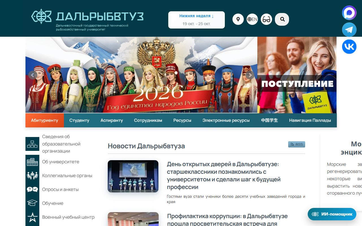
Task: Open the Telegram channel icon
Action: pyautogui.click(x=349, y=30)
